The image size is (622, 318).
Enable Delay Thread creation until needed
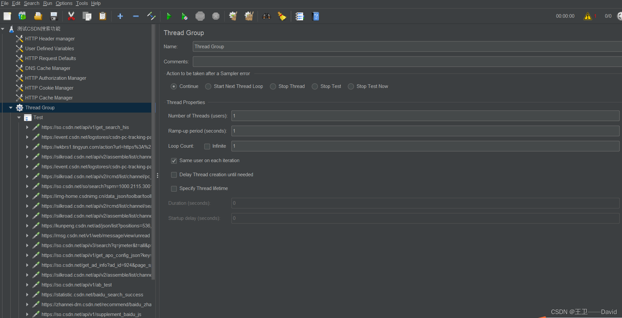click(174, 175)
